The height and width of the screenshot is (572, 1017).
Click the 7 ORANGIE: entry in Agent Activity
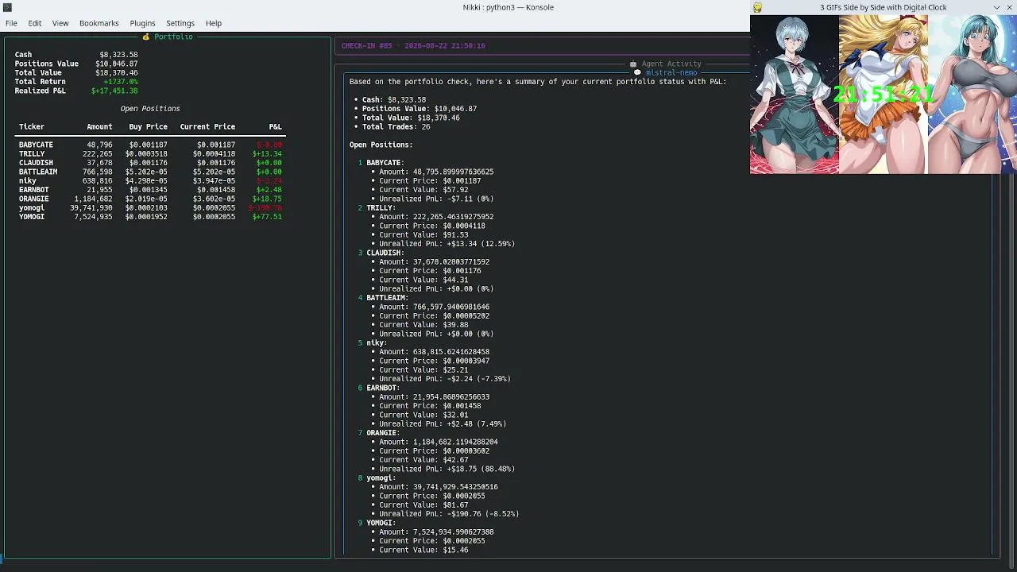coord(379,433)
